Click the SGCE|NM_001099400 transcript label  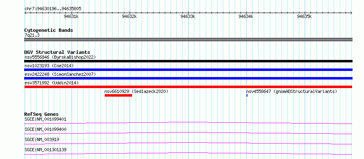click(x=45, y=129)
